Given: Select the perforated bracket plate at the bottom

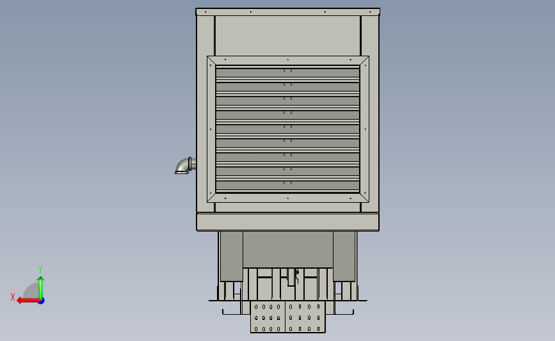Looking at the screenshot, I should 287,317.
